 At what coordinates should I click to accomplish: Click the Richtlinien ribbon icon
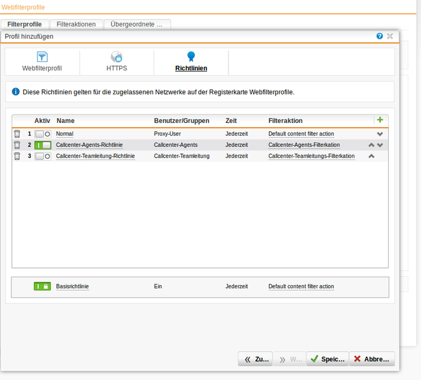tap(191, 57)
